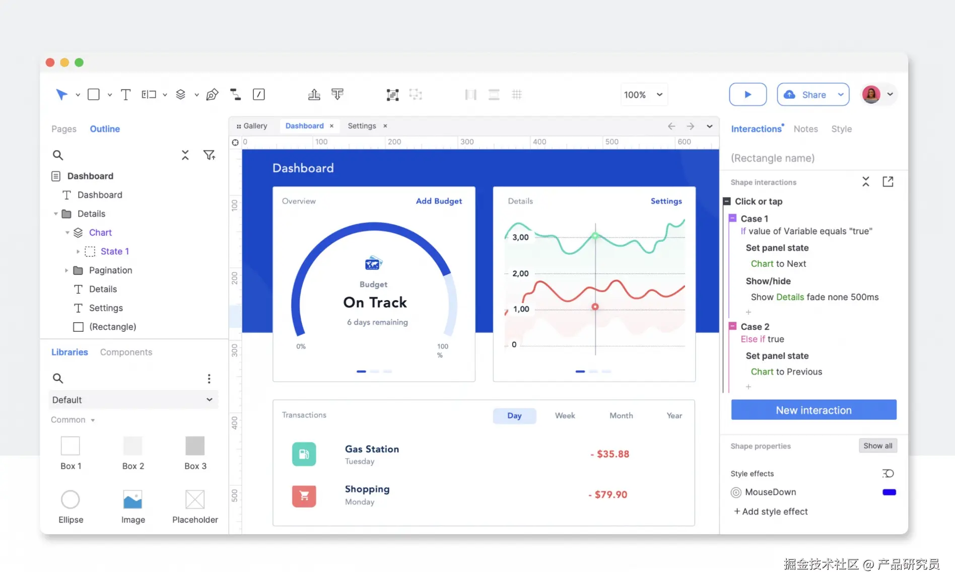Toggle the Case 2 collapse box

[x=733, y=326]
